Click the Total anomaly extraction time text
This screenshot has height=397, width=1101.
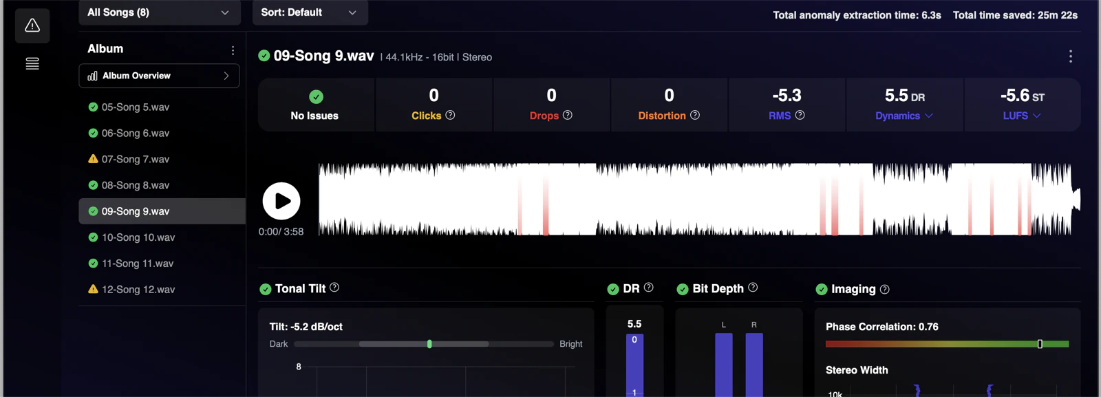click(857, 15)
